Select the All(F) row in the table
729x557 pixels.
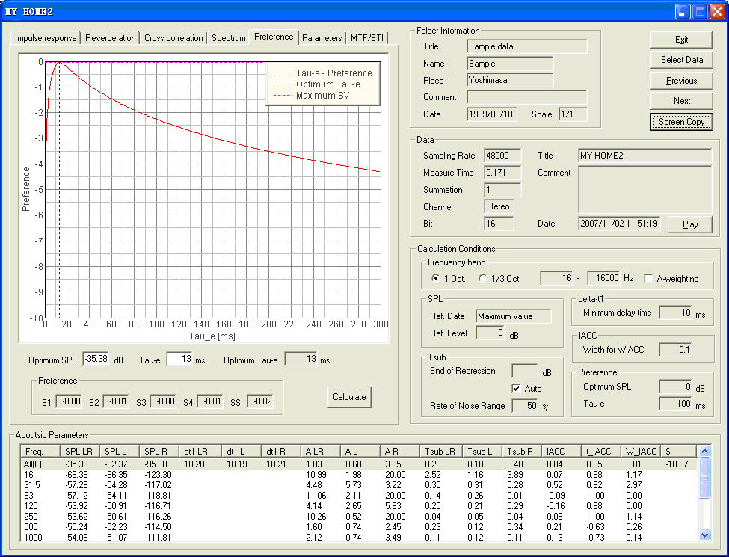[x=359, y=464]
